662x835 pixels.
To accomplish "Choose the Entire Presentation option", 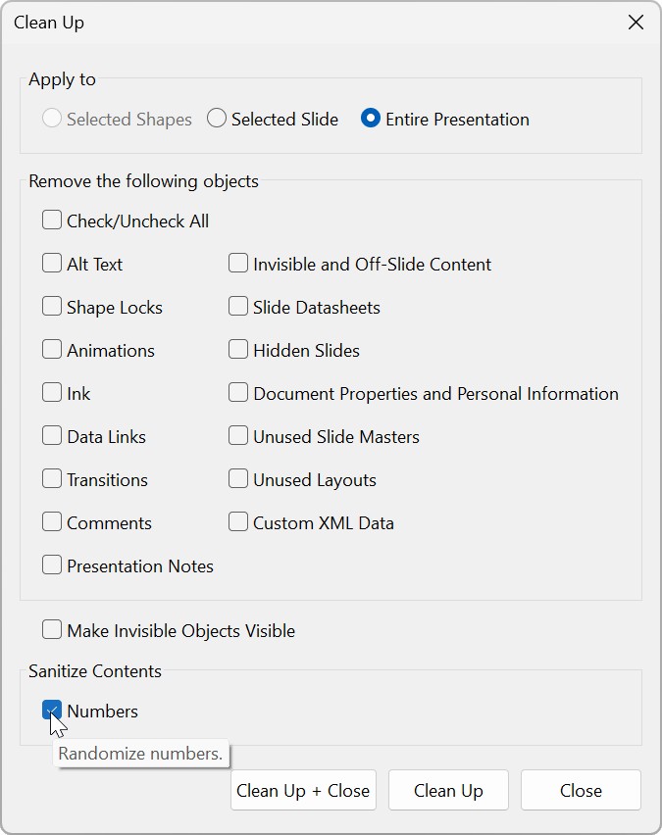I will click(371, 119).
